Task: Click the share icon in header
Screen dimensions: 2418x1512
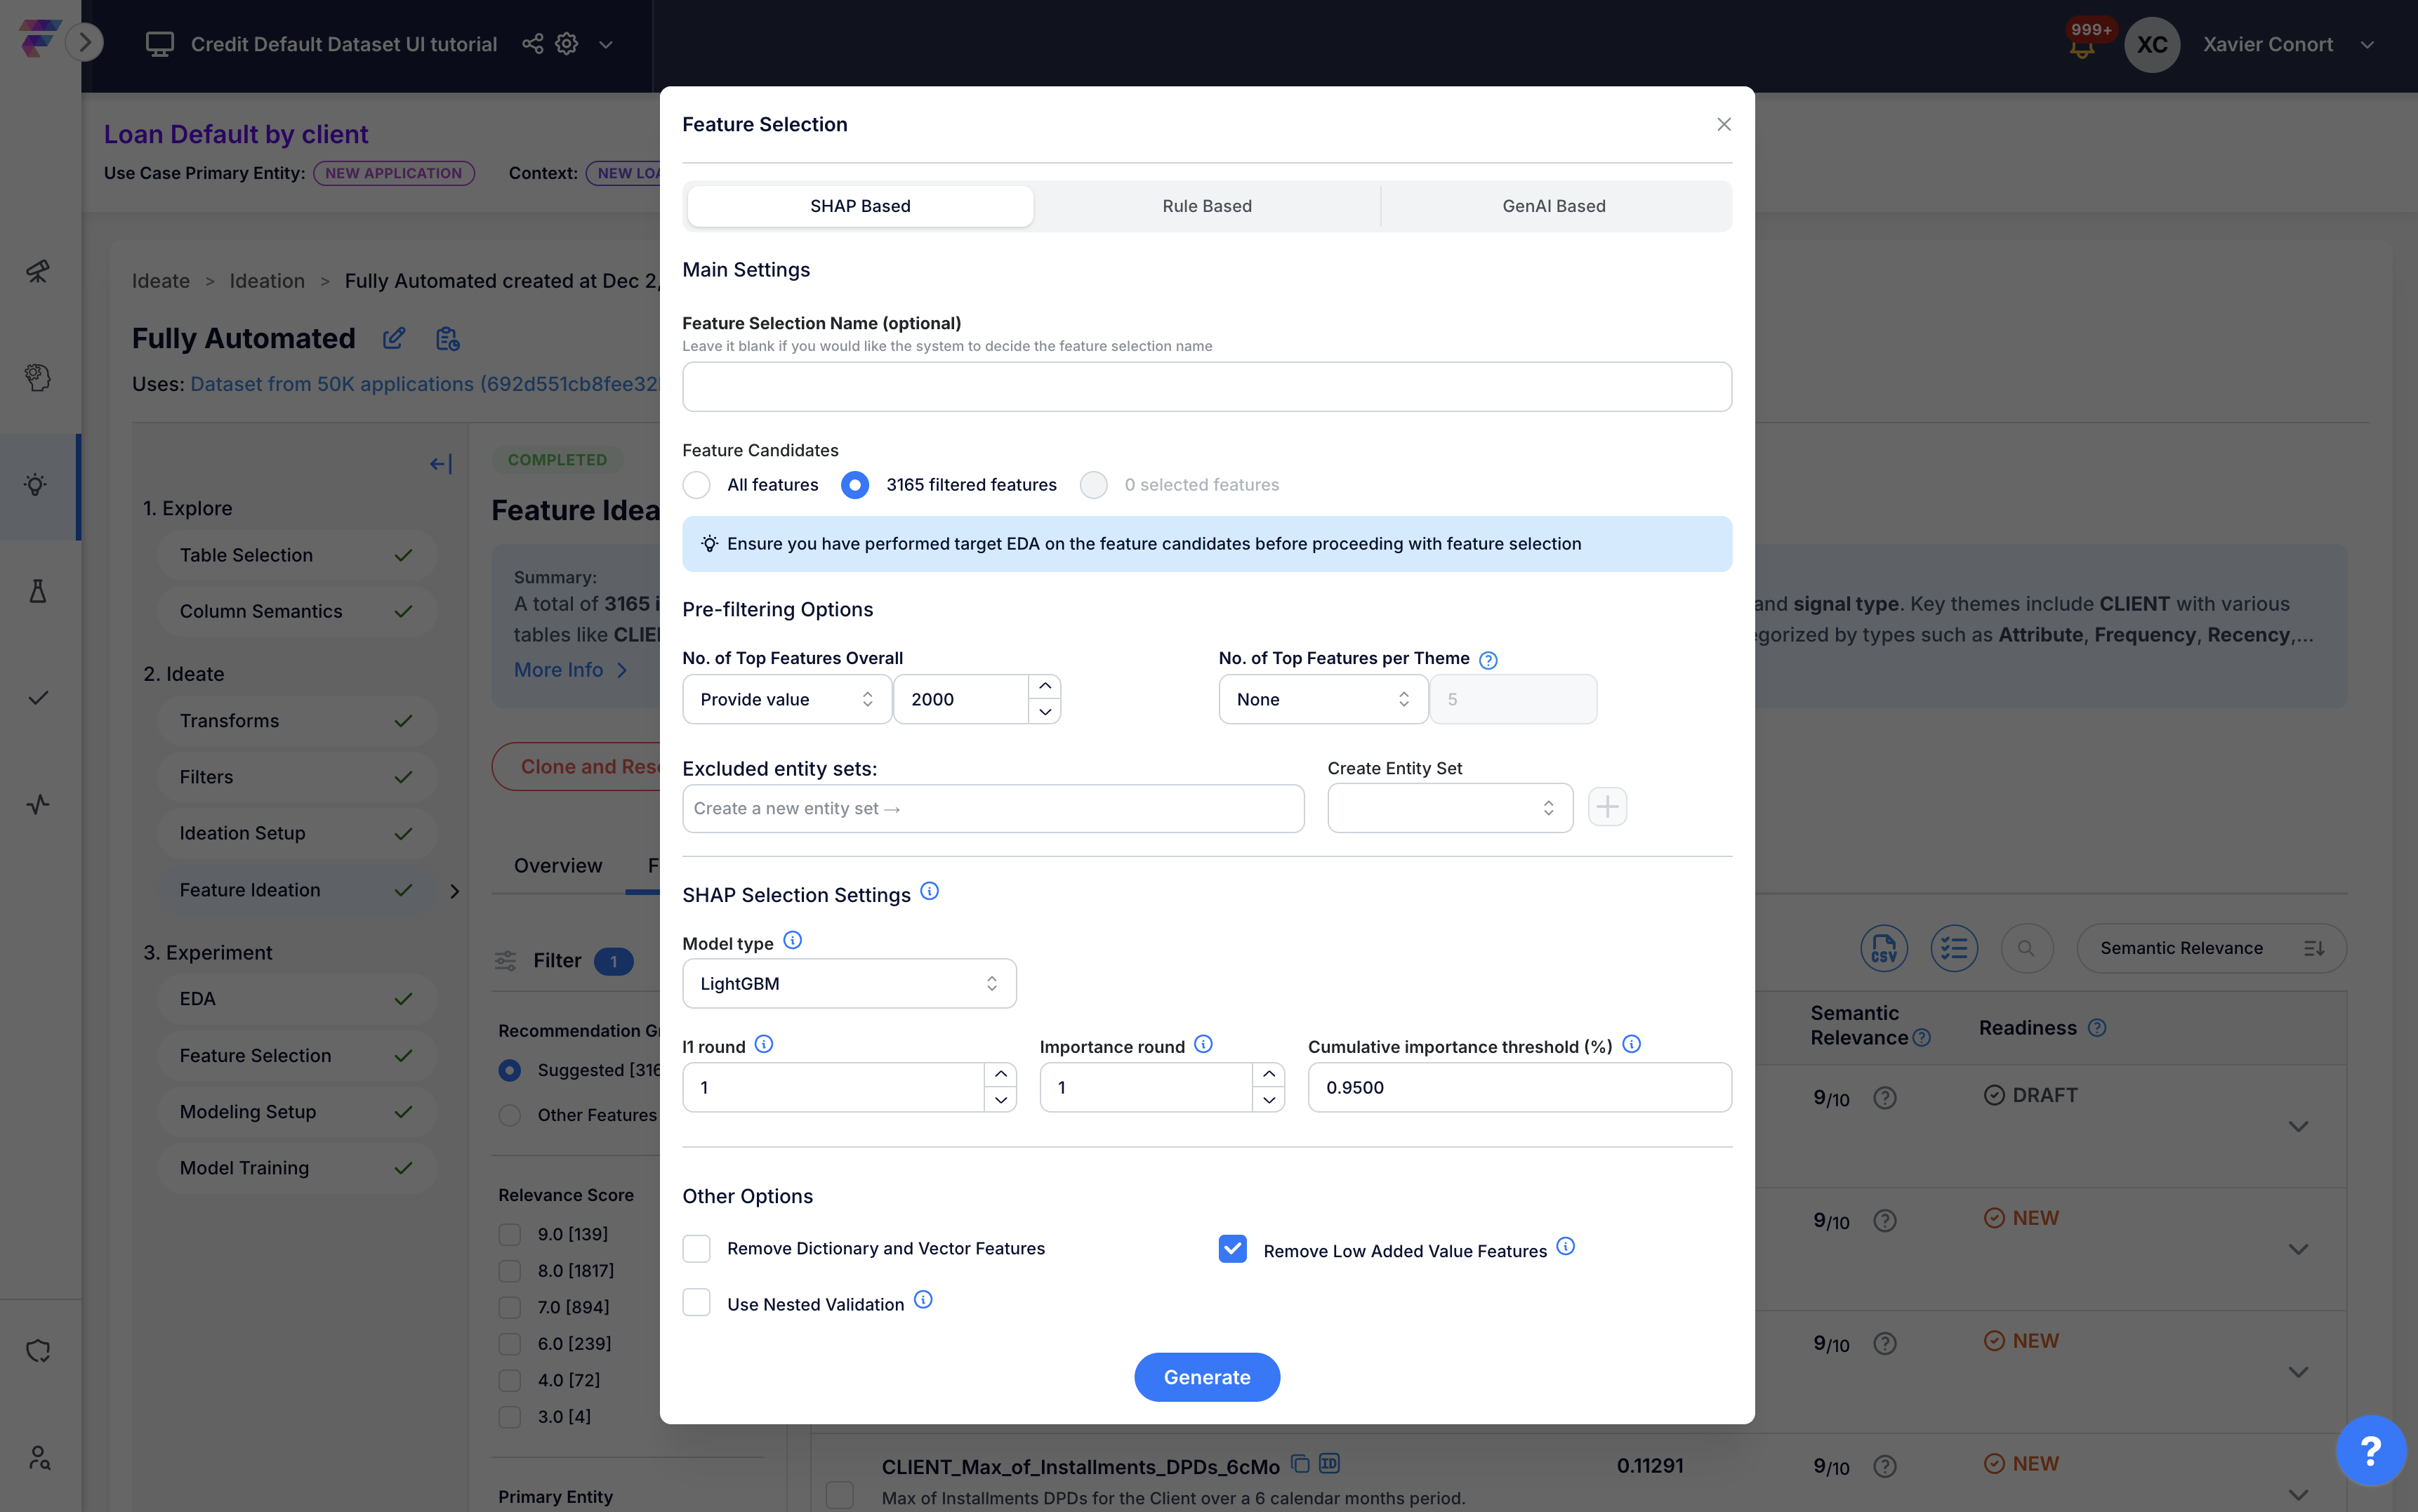Action: click(x=533, y=44)
